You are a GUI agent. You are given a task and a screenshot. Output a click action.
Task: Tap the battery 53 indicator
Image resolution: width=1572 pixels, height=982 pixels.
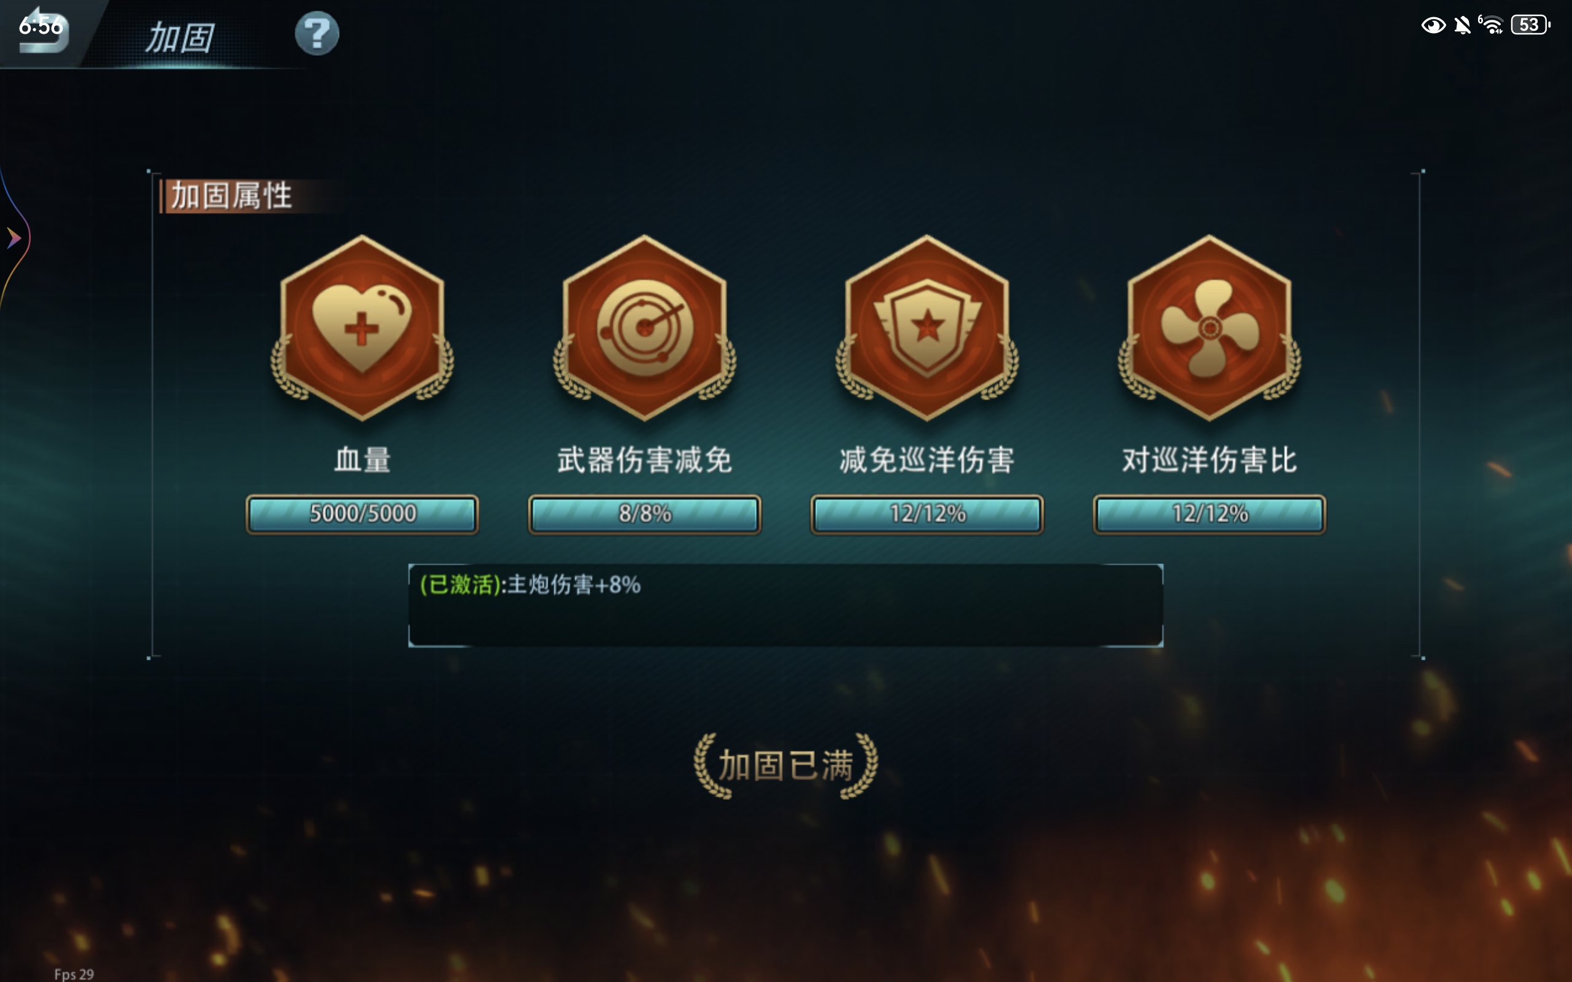click(x=1530, y=25)
